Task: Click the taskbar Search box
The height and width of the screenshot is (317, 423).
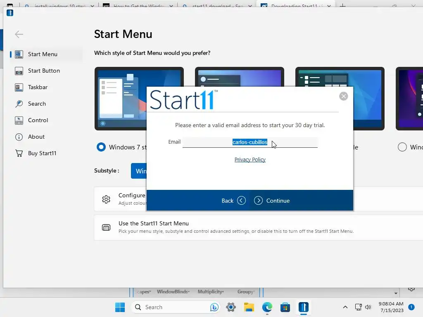Action: pos(176,307)
